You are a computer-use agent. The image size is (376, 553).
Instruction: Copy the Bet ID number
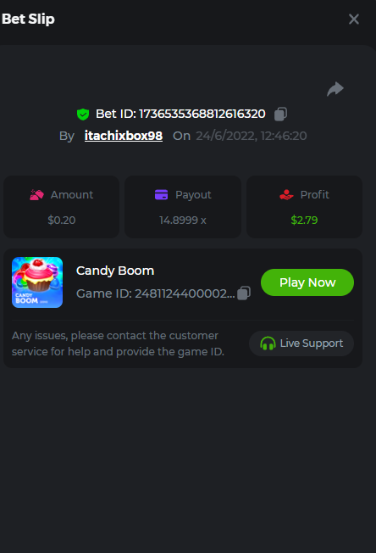click(280, 114)
